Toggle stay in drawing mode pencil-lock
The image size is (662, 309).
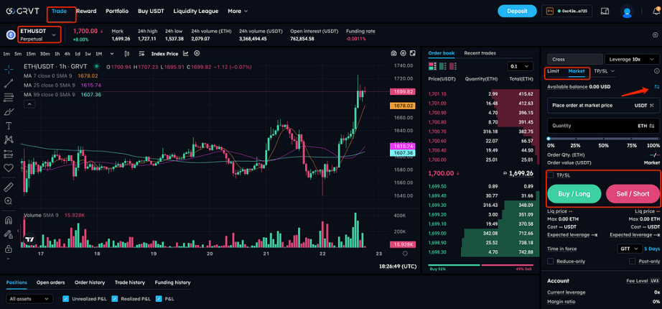[9, 234]
